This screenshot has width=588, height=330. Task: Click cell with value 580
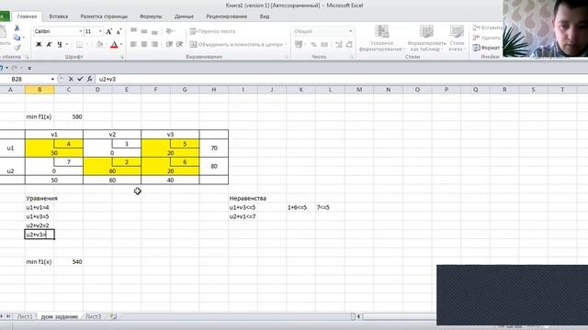pos(69,116)
